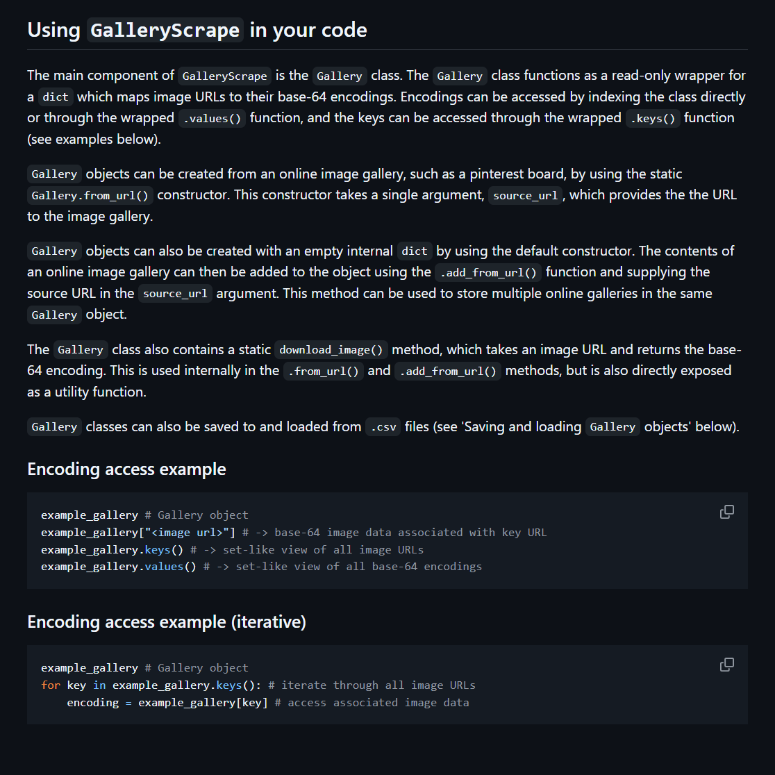The image size is (775, 775).
Task: Copy the iterative encoding example code block
Action: [726, 665]
